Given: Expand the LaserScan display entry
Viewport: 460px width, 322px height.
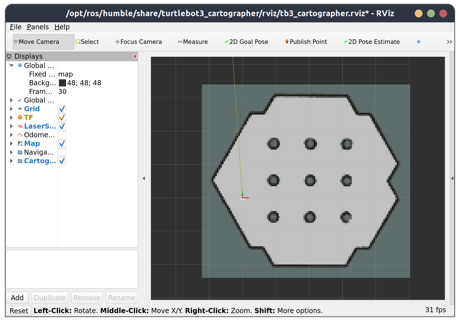Looking at the screenshot, I should point(11,126).
